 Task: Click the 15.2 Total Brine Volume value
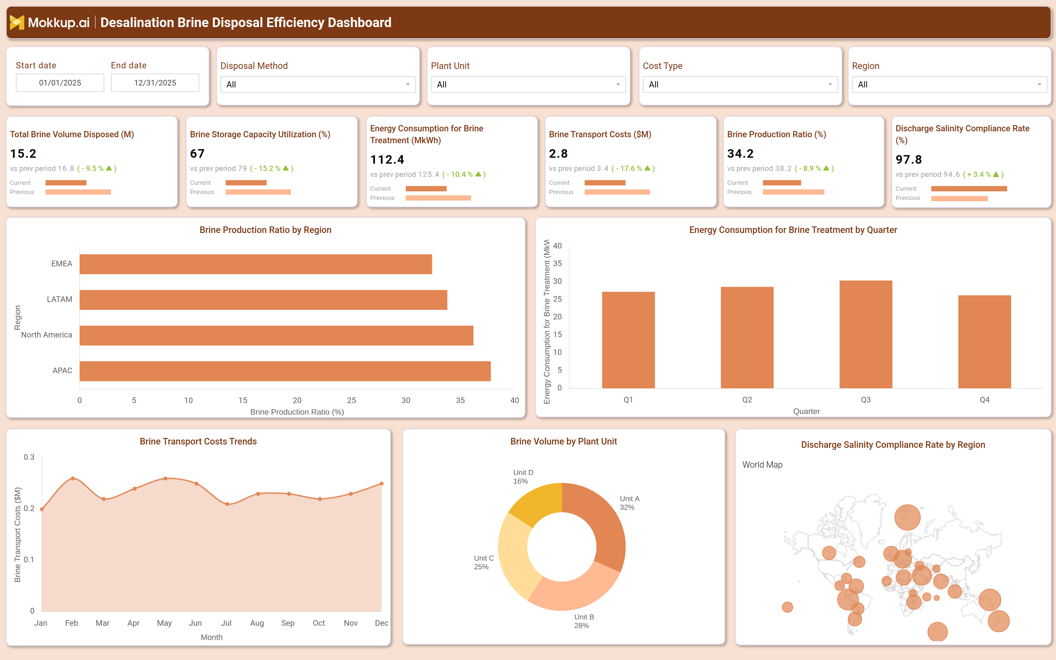click(23, 154)
